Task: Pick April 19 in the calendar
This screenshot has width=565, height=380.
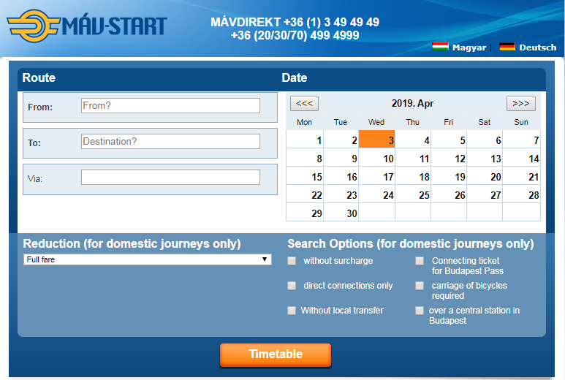Action: (x=448, y=176)
